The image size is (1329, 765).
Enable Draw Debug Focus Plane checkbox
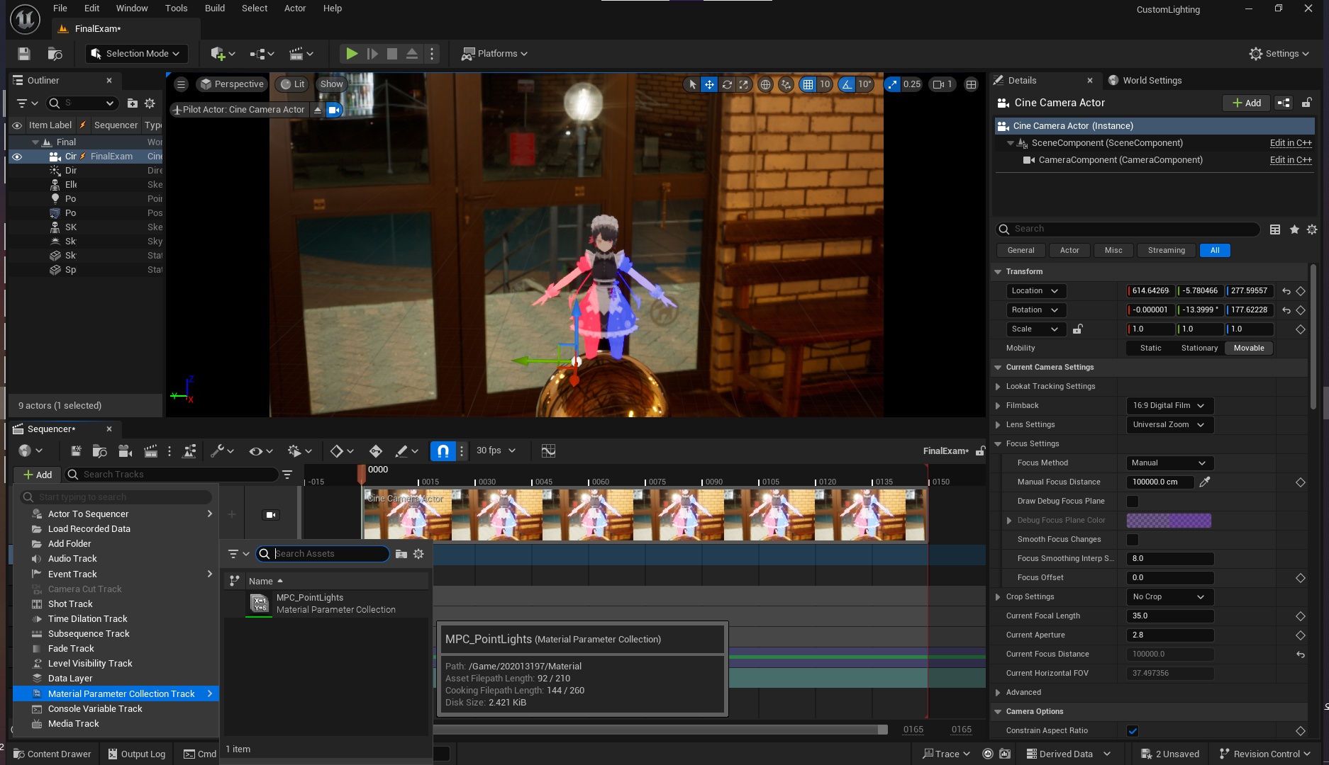pyautogui.click(x=1133, y=501)
